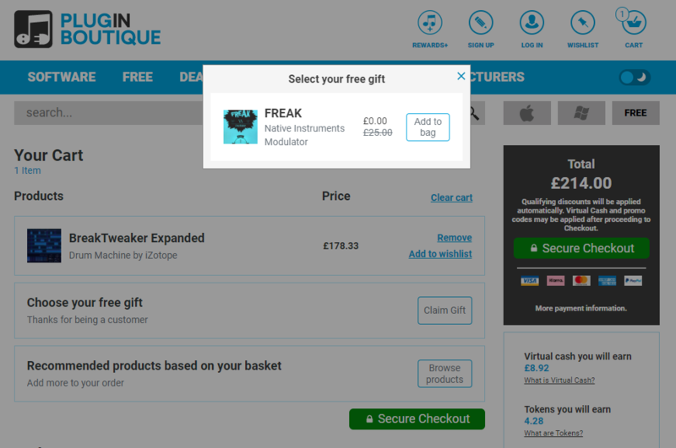Click the Sign Up pencil icon
Image resolution: width=676 pixels, height=448 pixels.
click(481, 23)
